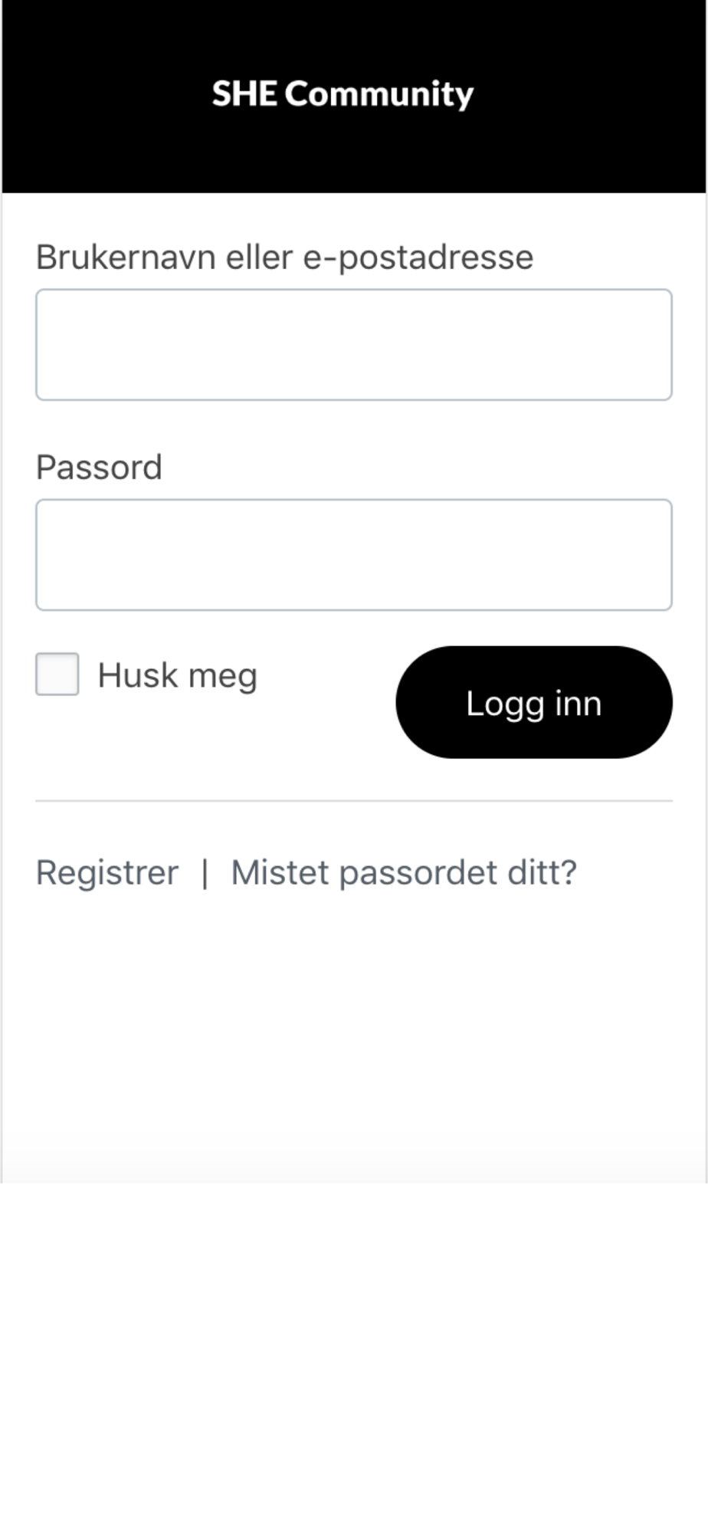The height and width of the screenshot is (1533, 708).
Task: Start password recovery via lost password link
Action: point(404,872)
